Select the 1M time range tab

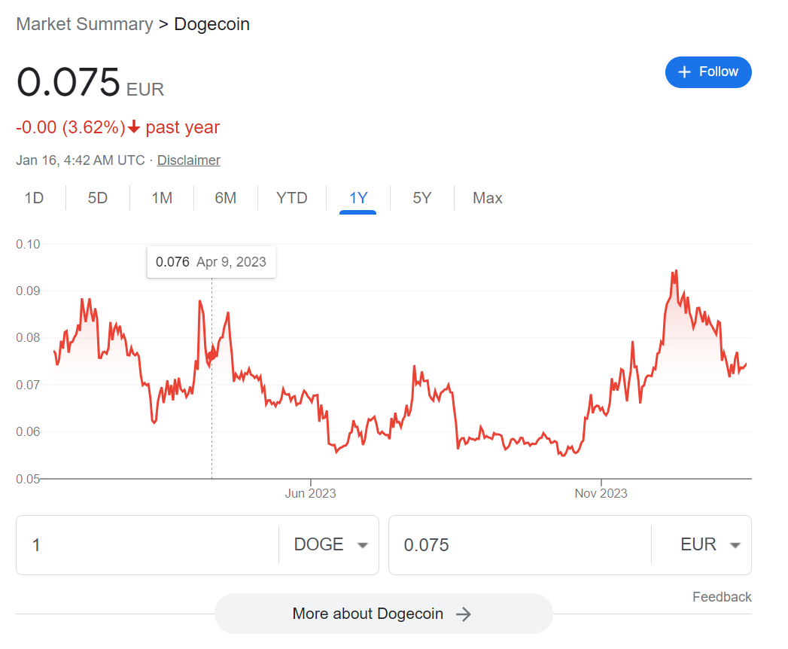coord(162,197)
